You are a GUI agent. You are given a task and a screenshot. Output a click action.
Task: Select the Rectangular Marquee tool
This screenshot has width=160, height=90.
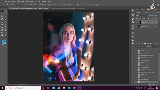click(x=5, y=11)
